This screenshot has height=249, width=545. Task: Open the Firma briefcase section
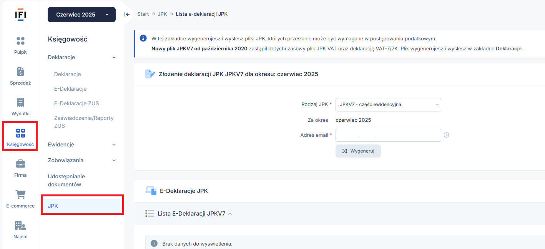click(20, 169)
